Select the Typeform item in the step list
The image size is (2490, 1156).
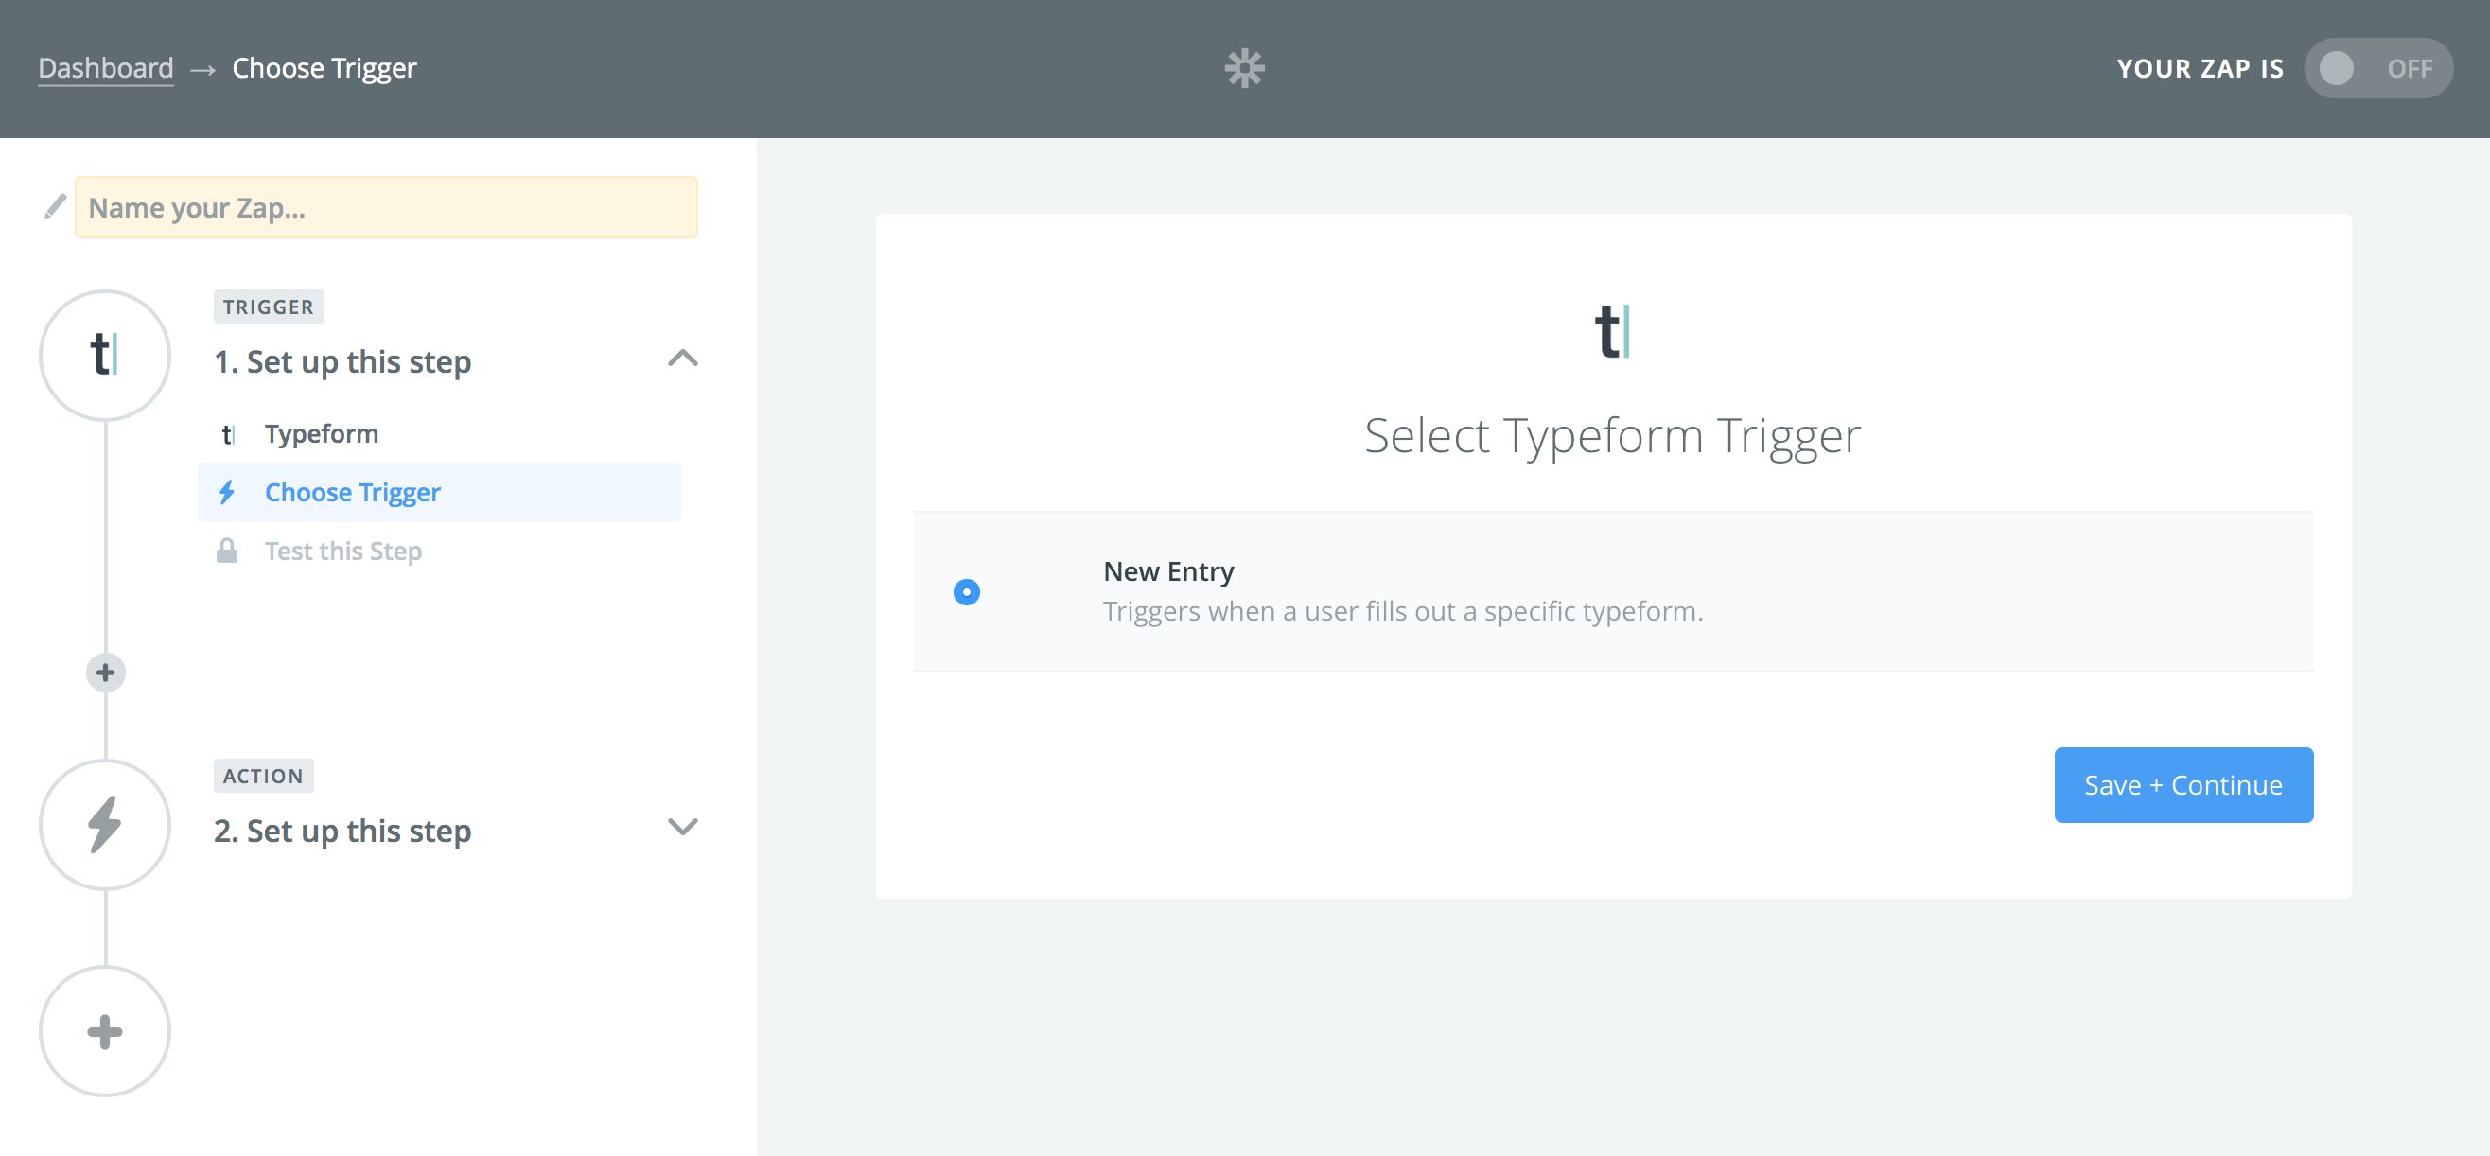coord(321,434)
